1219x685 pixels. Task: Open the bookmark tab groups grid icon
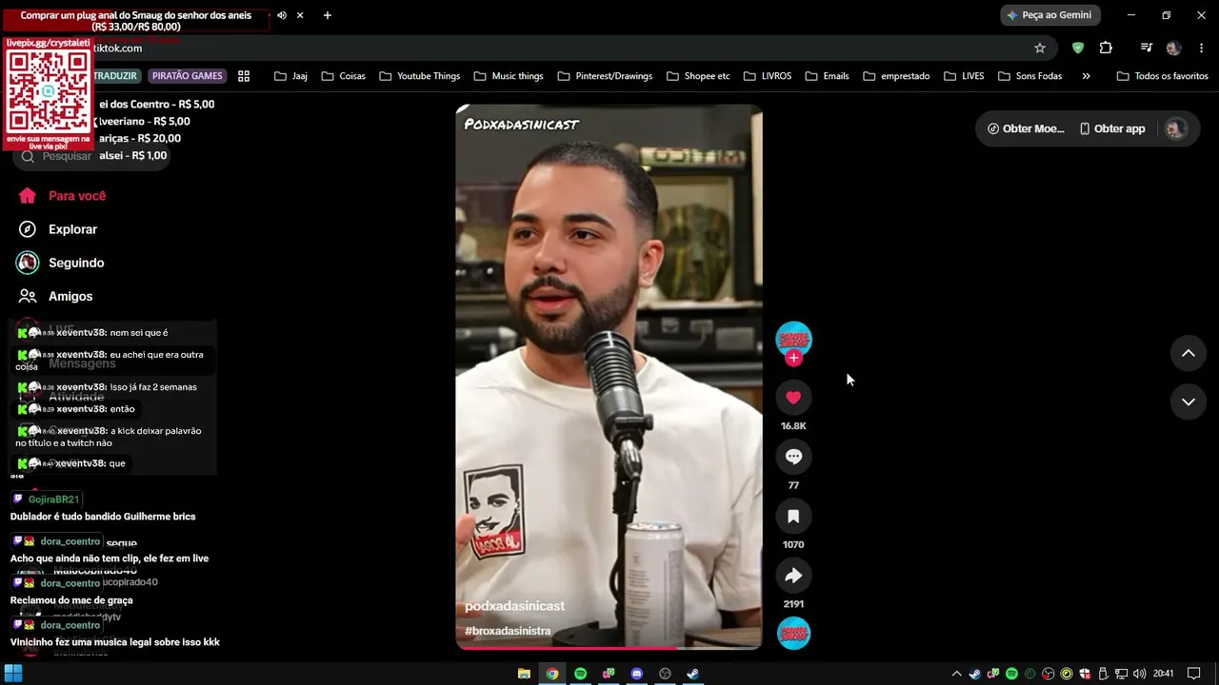coord(244,76)
